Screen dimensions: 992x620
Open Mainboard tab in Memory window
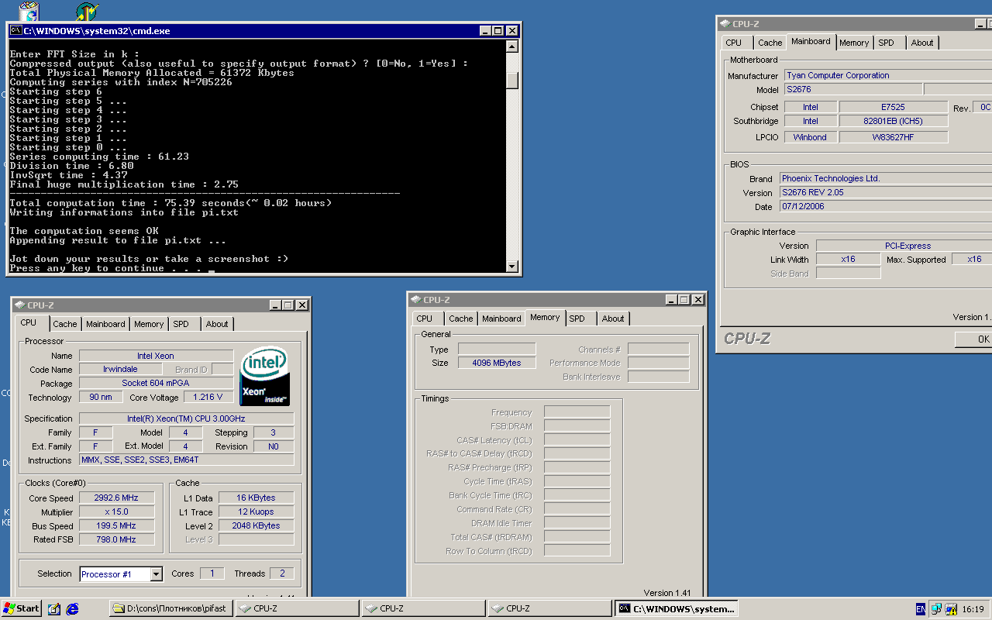pos(502,319)
